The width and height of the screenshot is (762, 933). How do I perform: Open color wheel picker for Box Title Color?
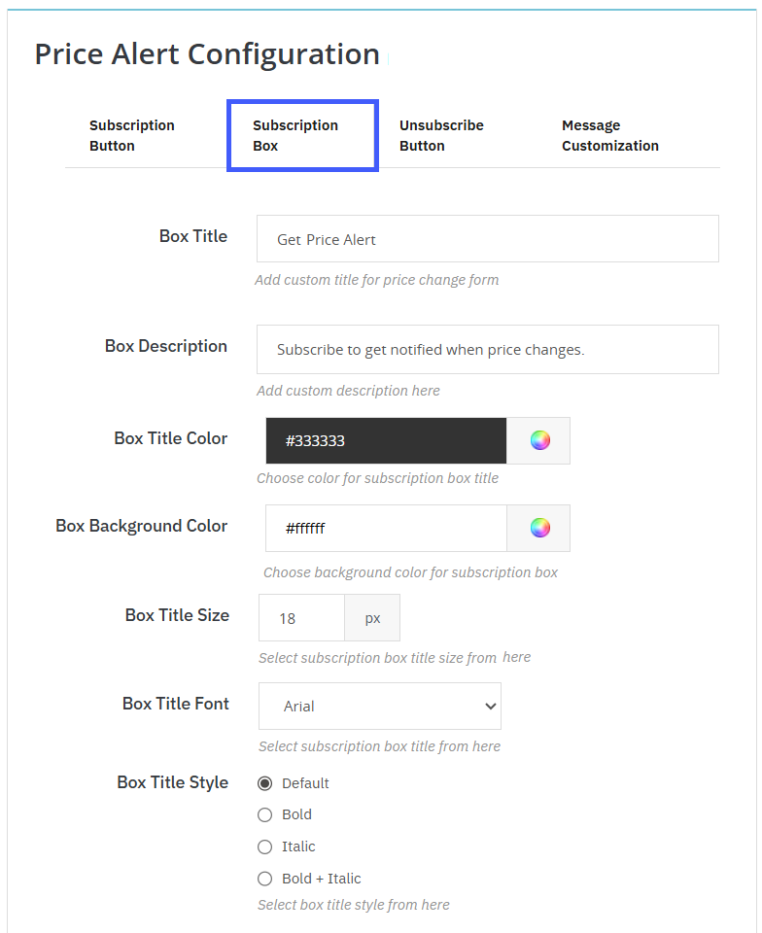(539, 441)
